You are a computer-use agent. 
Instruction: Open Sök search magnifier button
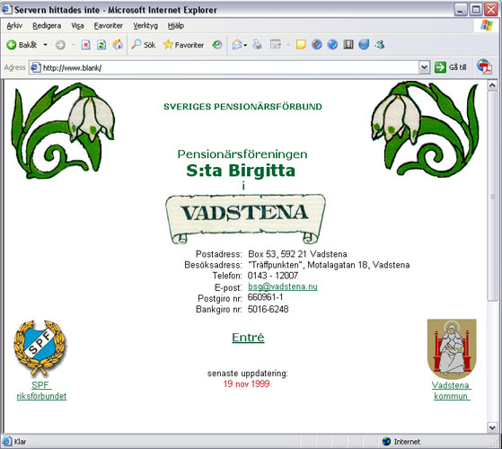[x=143, y=45]
